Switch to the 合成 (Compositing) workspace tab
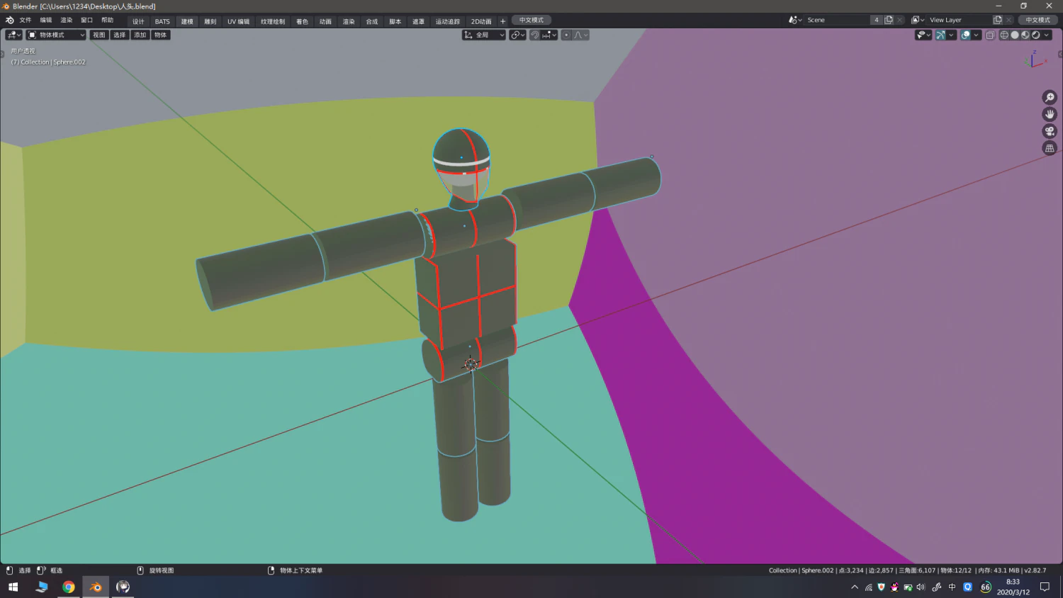This screenshot has width=1063, height=598. [x=372, y=21]
